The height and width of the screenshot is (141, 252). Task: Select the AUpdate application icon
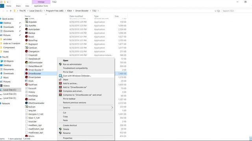pyautogui.click(x=26, y=22)
